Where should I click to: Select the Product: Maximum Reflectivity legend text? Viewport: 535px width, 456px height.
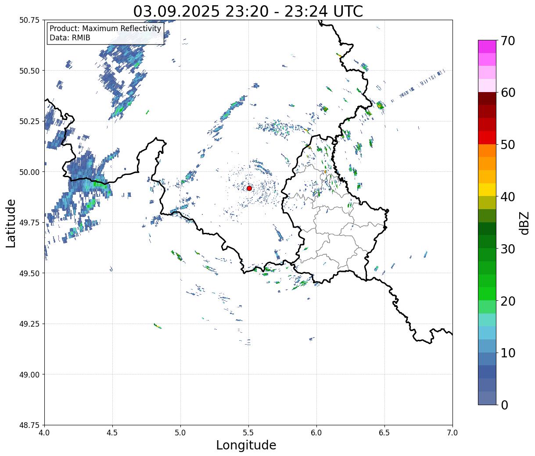pos(105,28)
